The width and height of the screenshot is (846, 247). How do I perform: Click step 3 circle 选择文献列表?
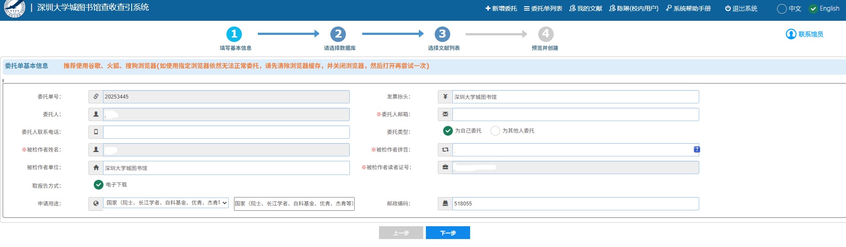(x=442, y=34)
